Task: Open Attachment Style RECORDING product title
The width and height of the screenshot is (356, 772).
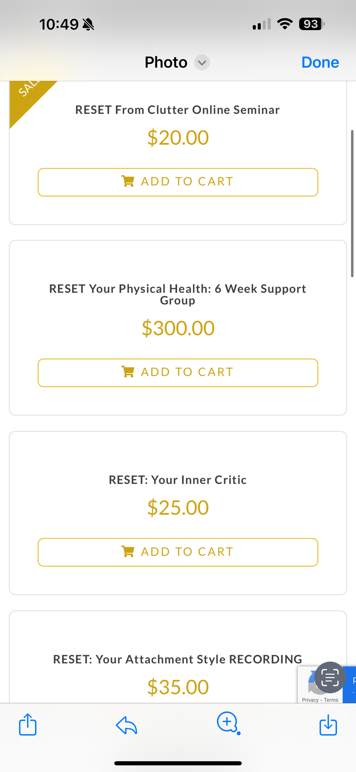Action: (177, 659)
